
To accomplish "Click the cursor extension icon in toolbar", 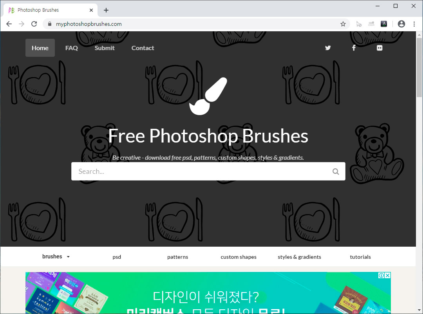I will coord(358,24).
